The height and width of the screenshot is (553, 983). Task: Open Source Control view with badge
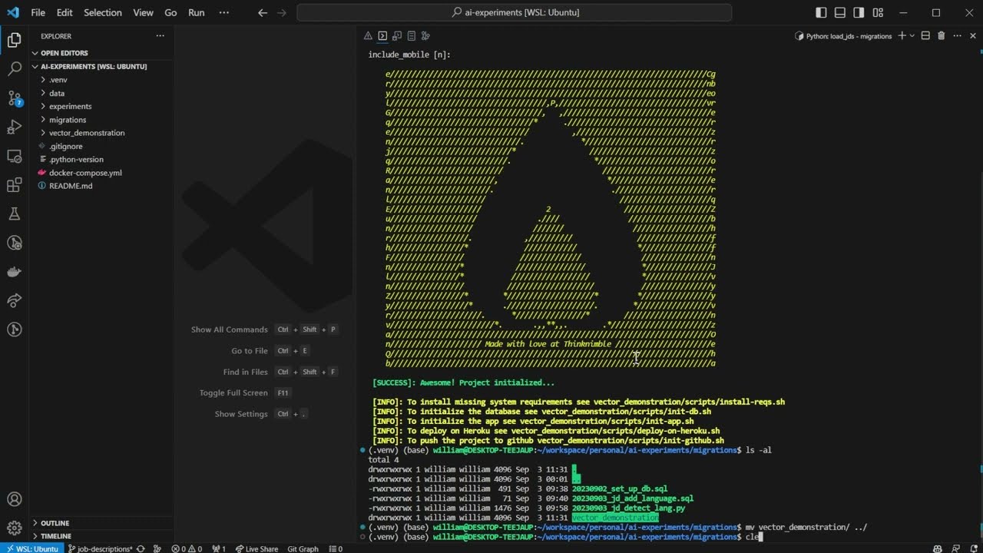pyautogui.click(x=14, y=98)
